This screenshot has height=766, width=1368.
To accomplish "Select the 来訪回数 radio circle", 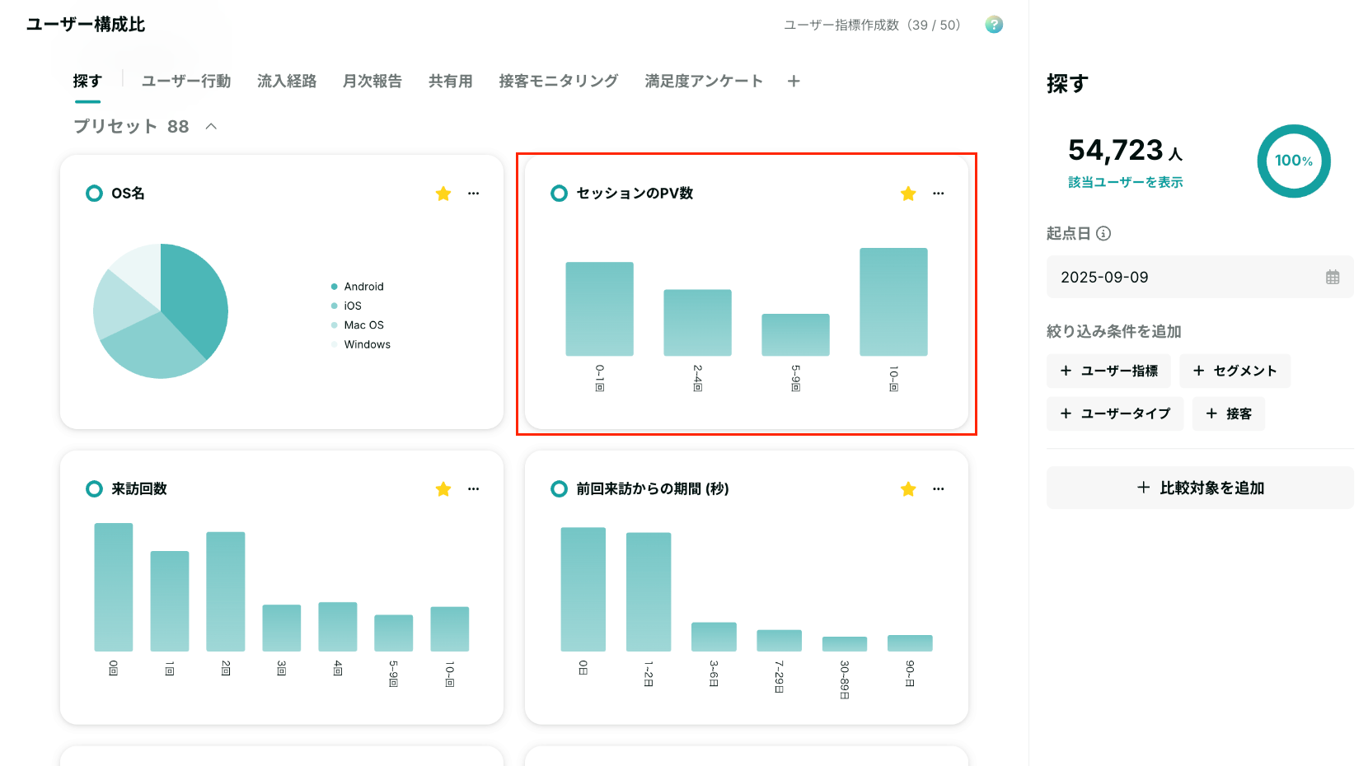I will pyautogui.click(x=94, y=489).
